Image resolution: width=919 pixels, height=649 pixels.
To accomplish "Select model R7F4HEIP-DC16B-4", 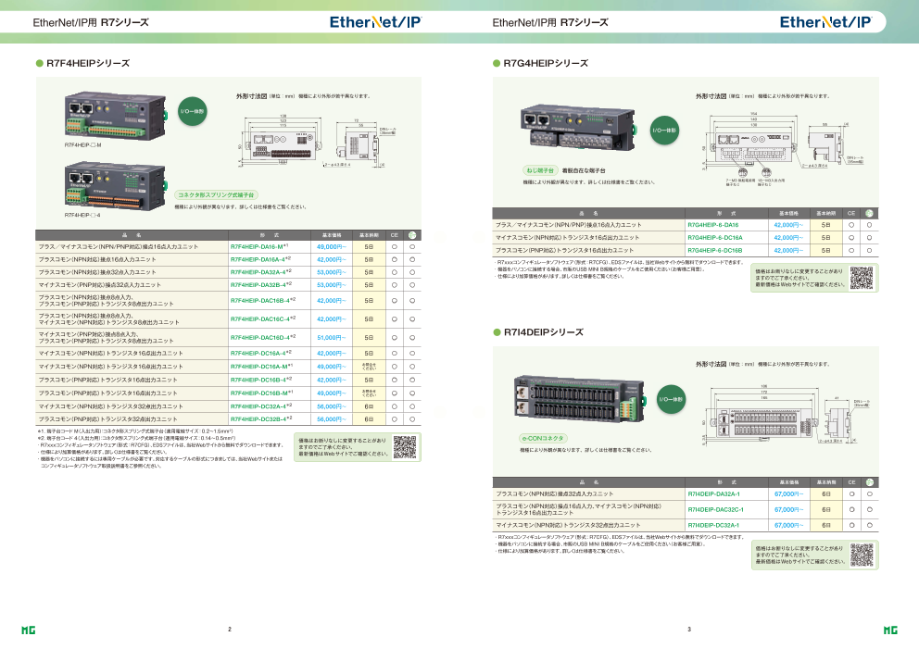I will (x=261, y=380).
